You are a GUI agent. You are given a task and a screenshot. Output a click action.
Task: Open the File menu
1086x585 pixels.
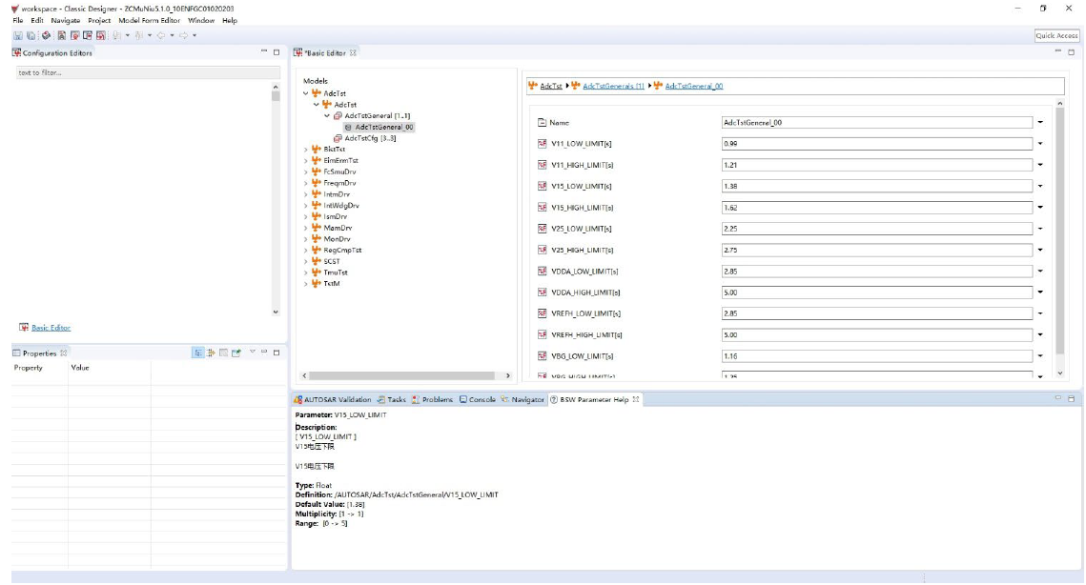[x=18, y=21]
